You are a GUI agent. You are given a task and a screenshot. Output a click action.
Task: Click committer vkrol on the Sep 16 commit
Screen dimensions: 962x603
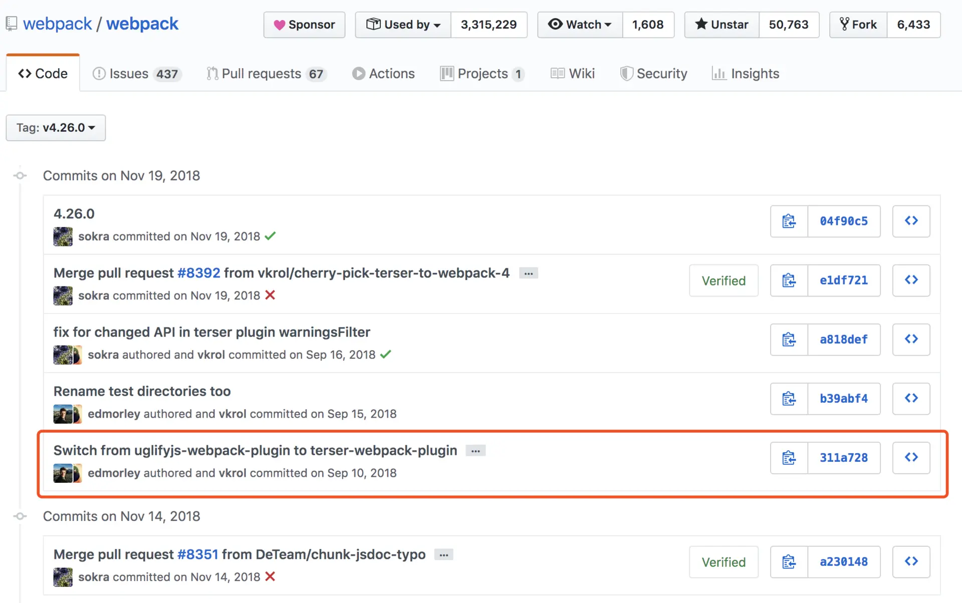(211, 355)
